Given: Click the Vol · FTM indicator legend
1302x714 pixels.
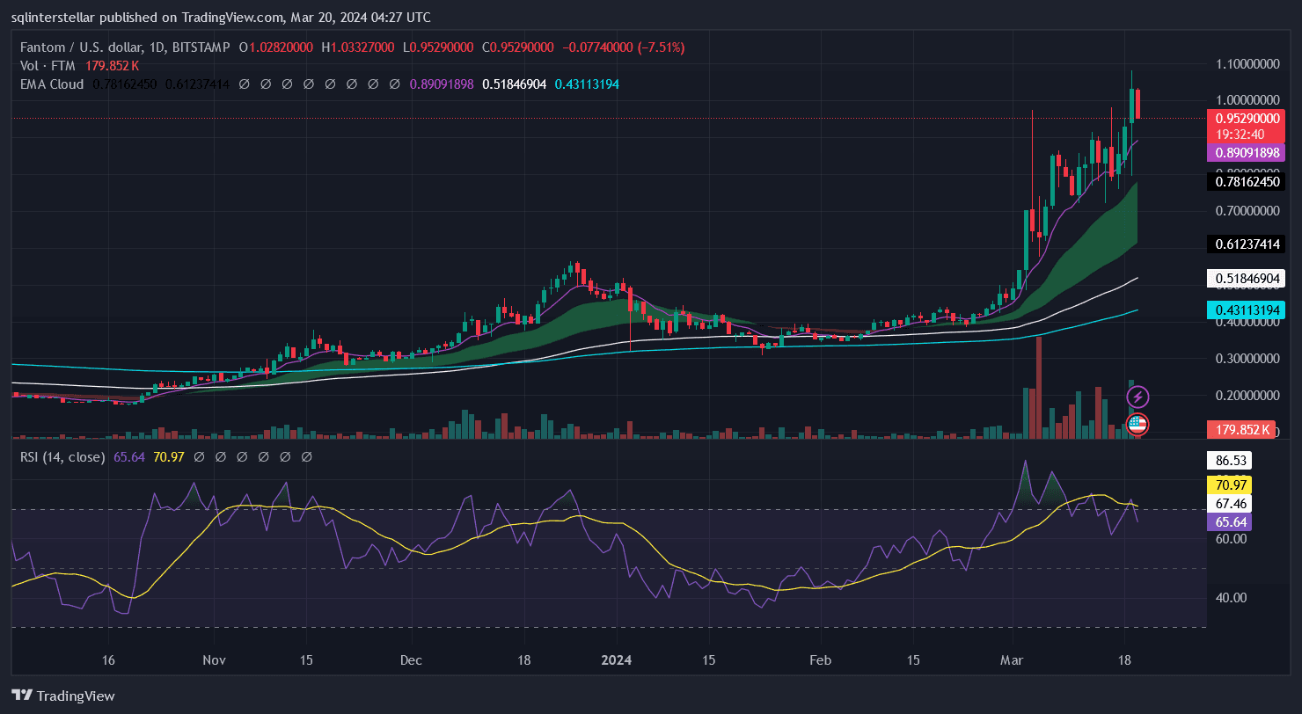Looking at the screenshot, I should (x=50, y=66).
